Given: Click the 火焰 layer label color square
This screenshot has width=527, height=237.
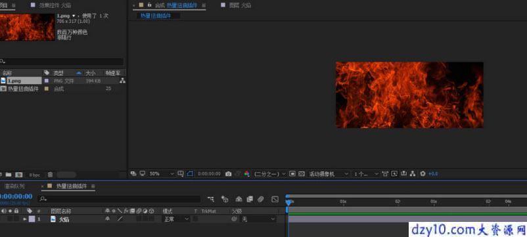Looking at the screenshot, I should [x=32, y=219].
